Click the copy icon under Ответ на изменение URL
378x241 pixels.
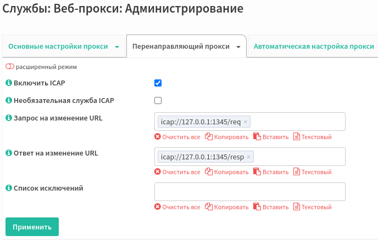209,172
